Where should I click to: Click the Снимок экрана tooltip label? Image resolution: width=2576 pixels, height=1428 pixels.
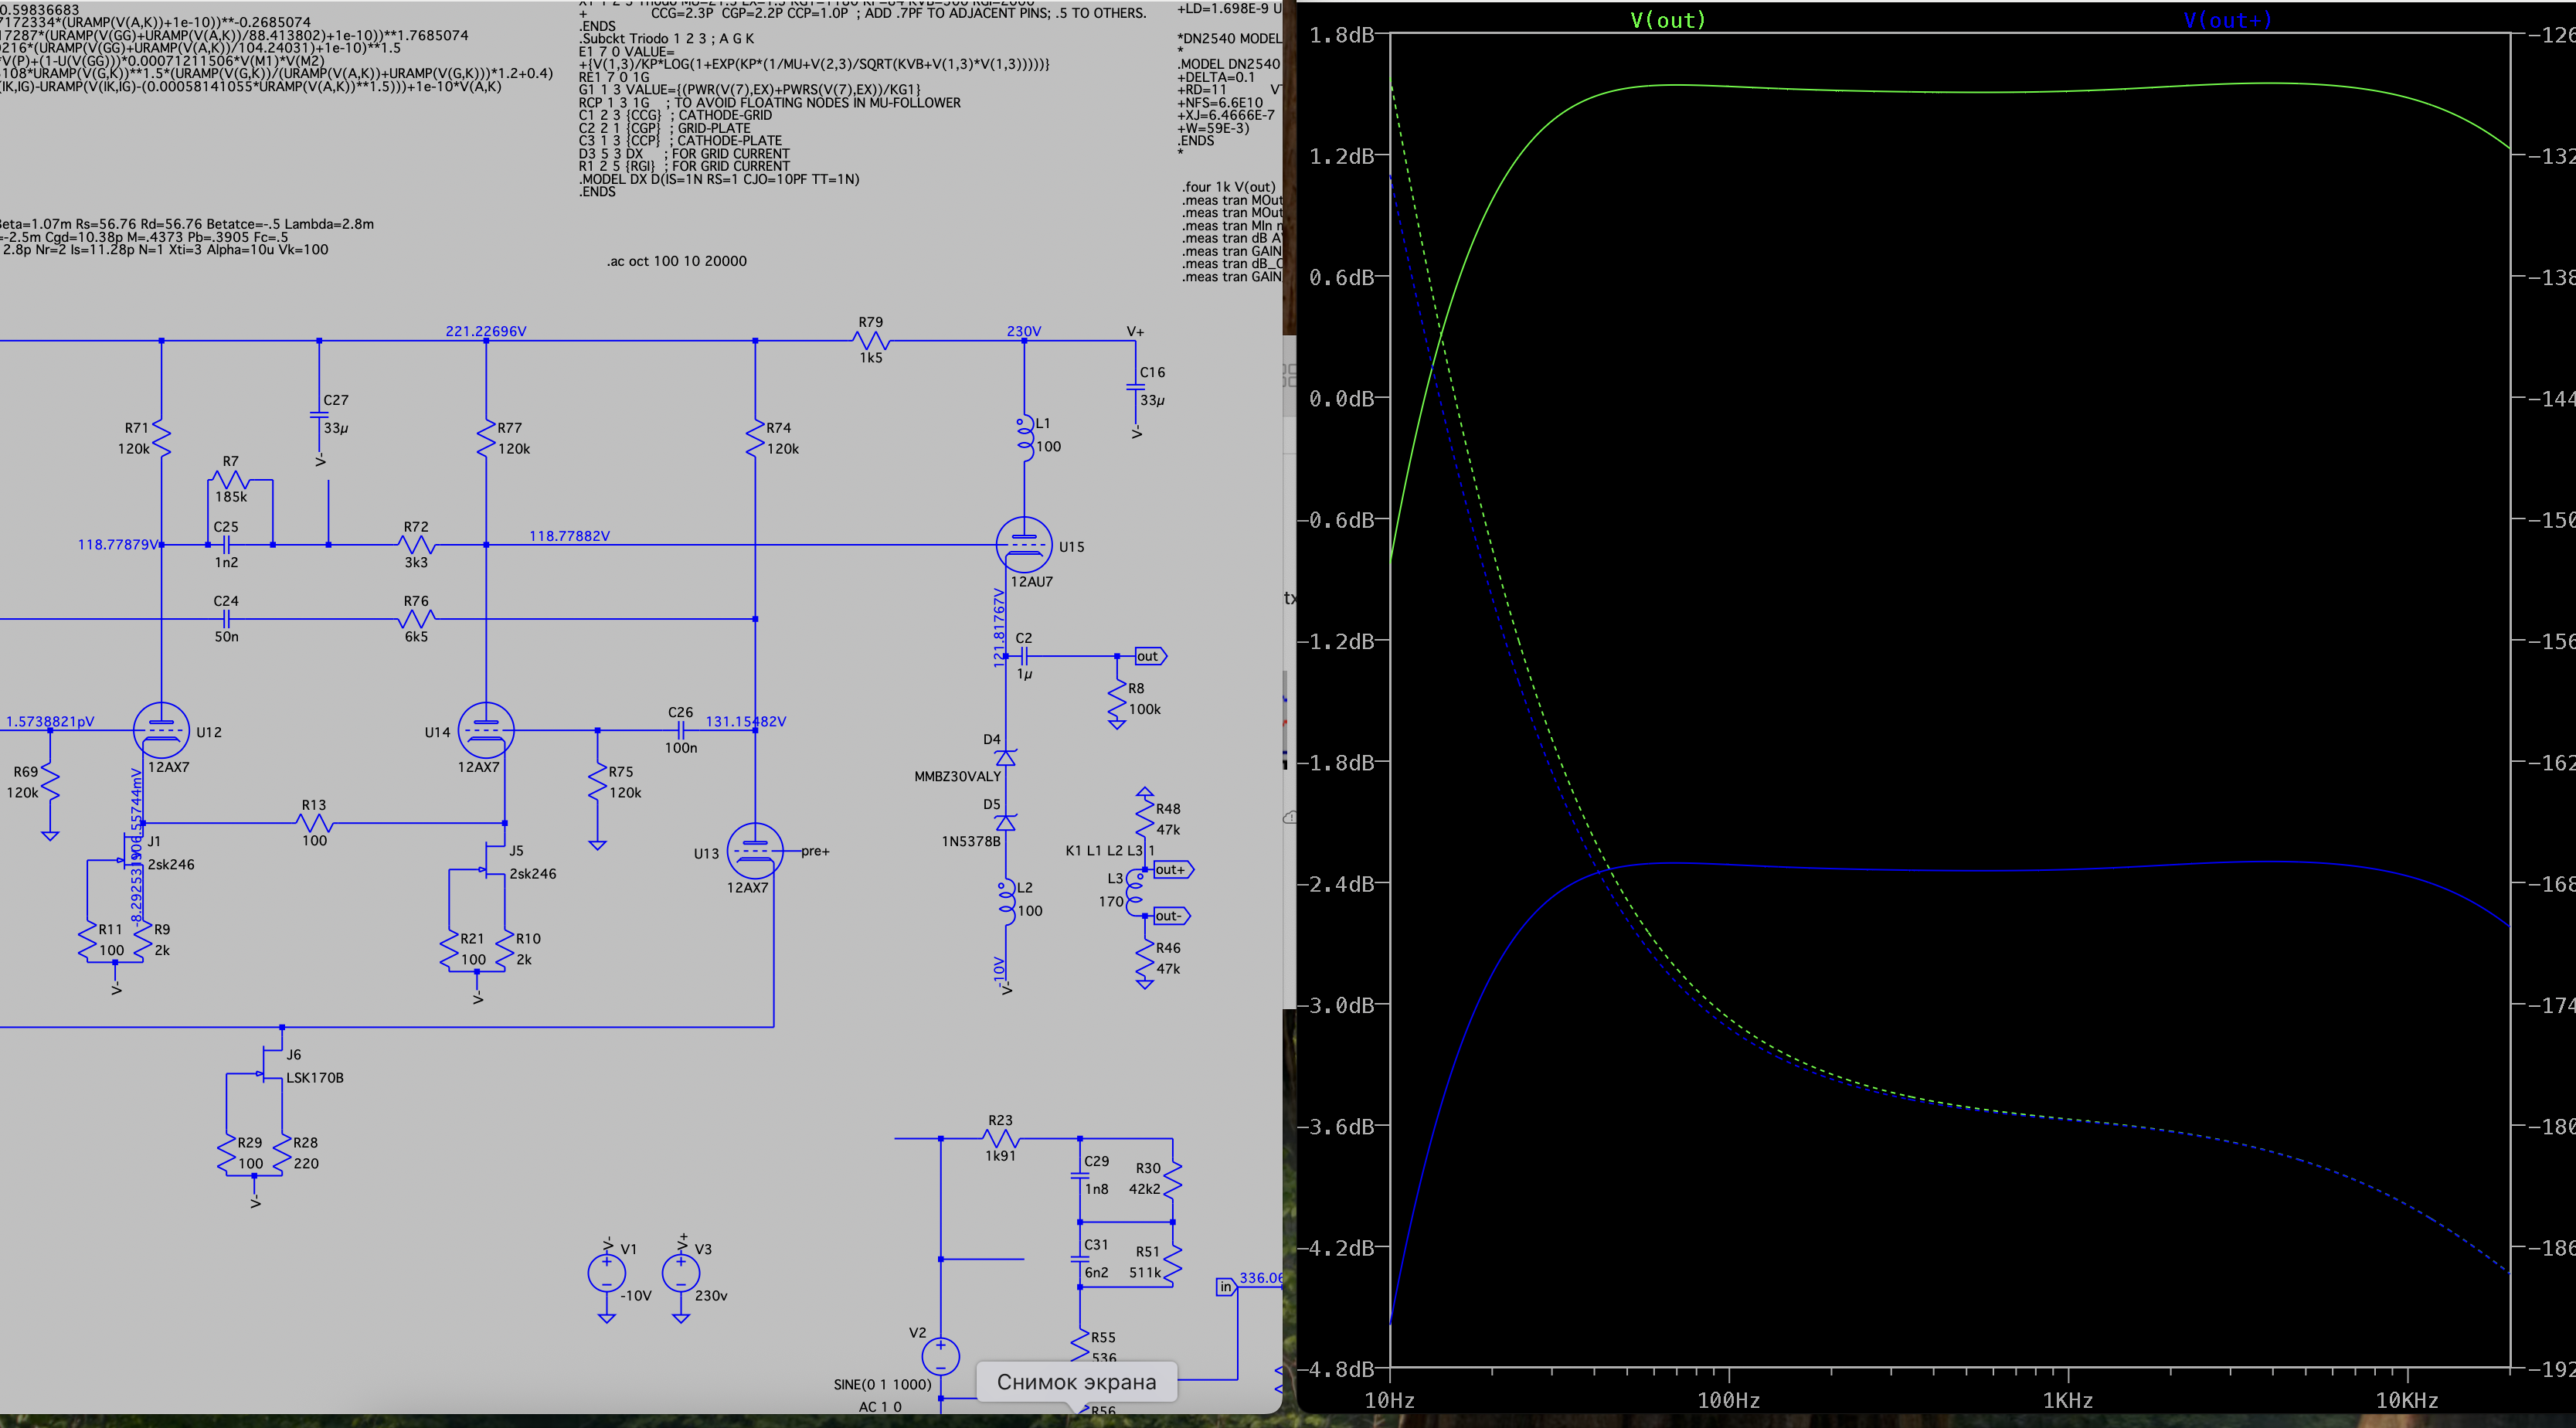[1076, 1382]
